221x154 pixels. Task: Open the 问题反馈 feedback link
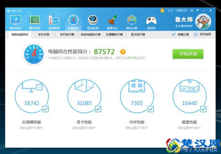coord(181,10)
